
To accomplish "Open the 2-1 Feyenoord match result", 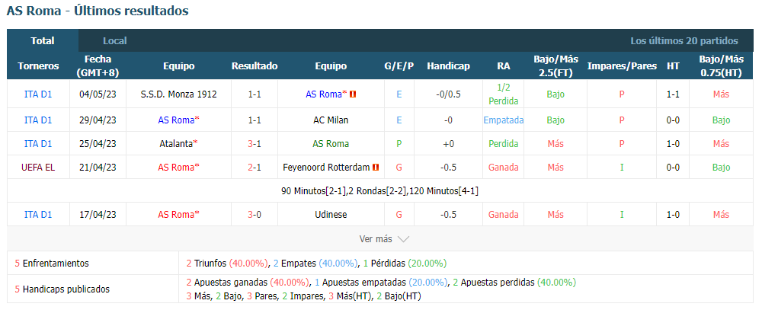I will [255, 167].
